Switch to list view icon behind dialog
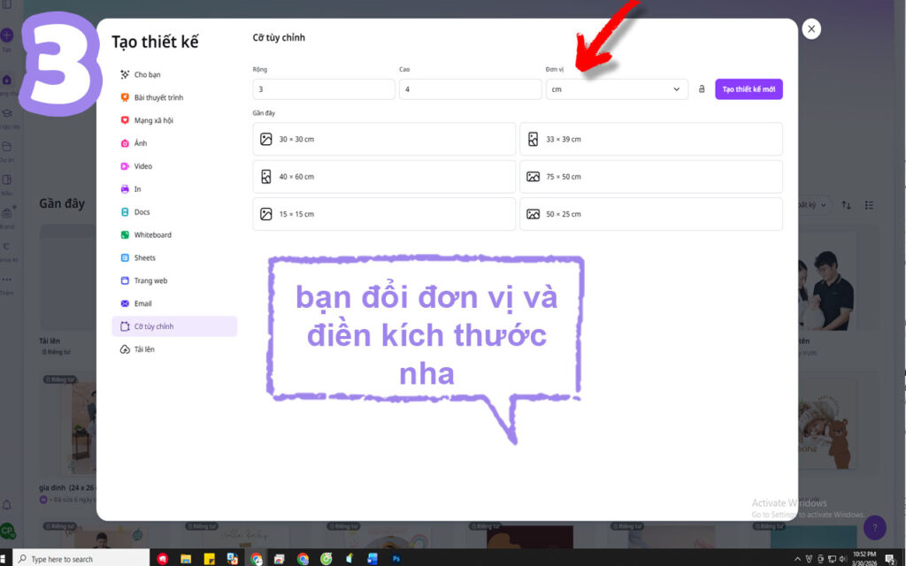 [x=869, y=205]
